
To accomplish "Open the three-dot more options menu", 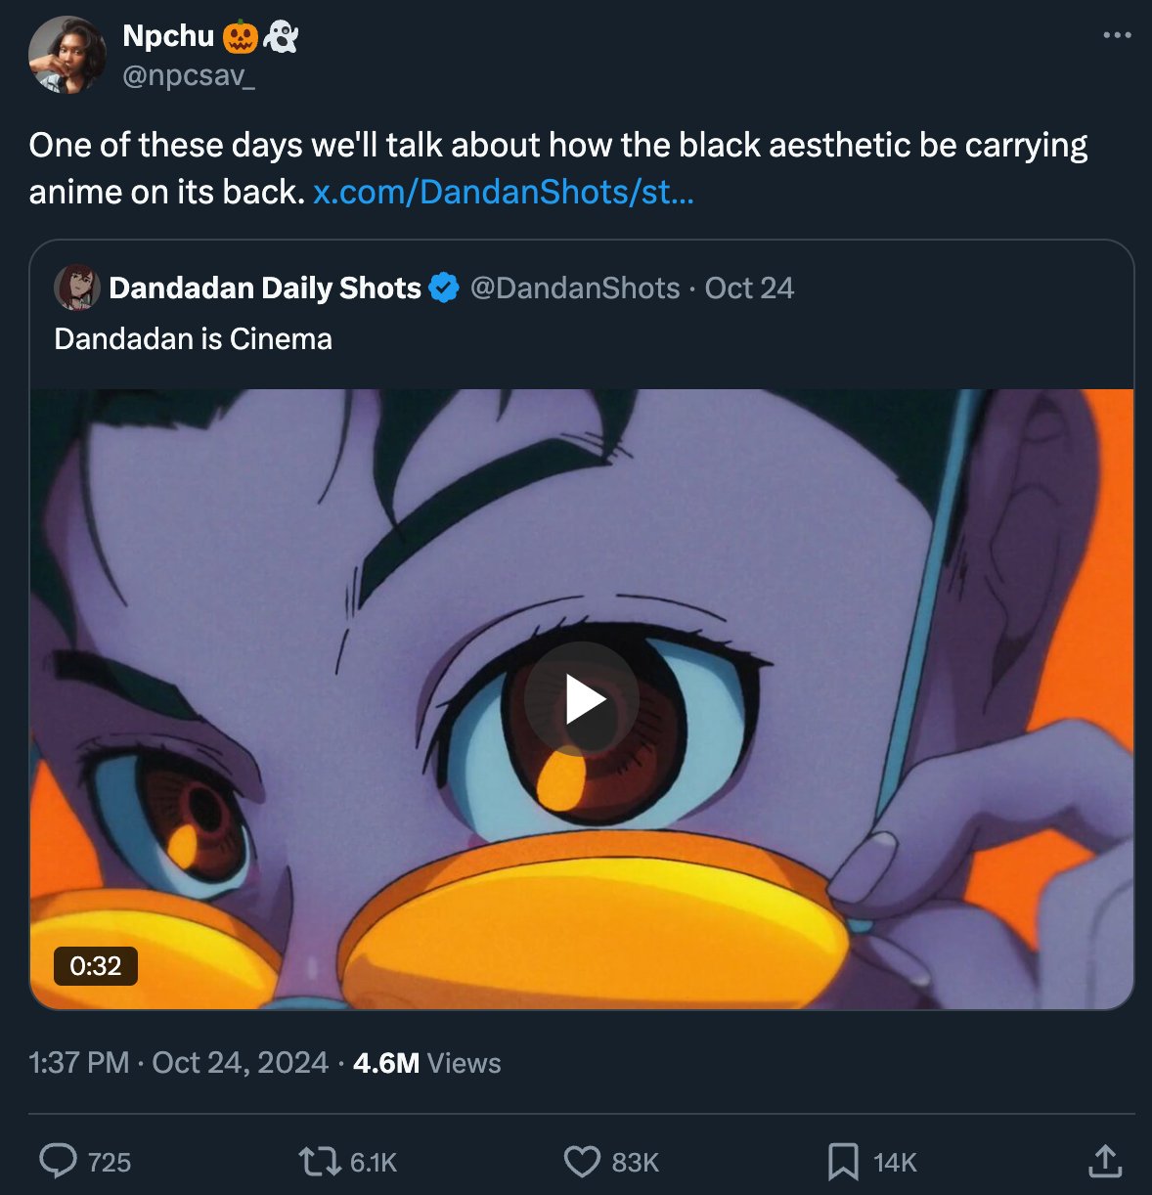I will pos(1116,35).
